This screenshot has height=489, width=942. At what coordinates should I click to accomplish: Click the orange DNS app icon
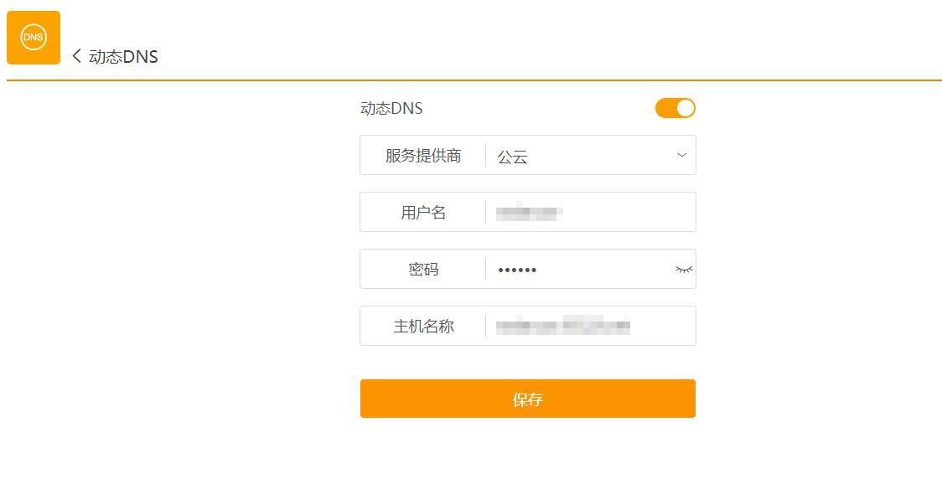pos(34,37)
